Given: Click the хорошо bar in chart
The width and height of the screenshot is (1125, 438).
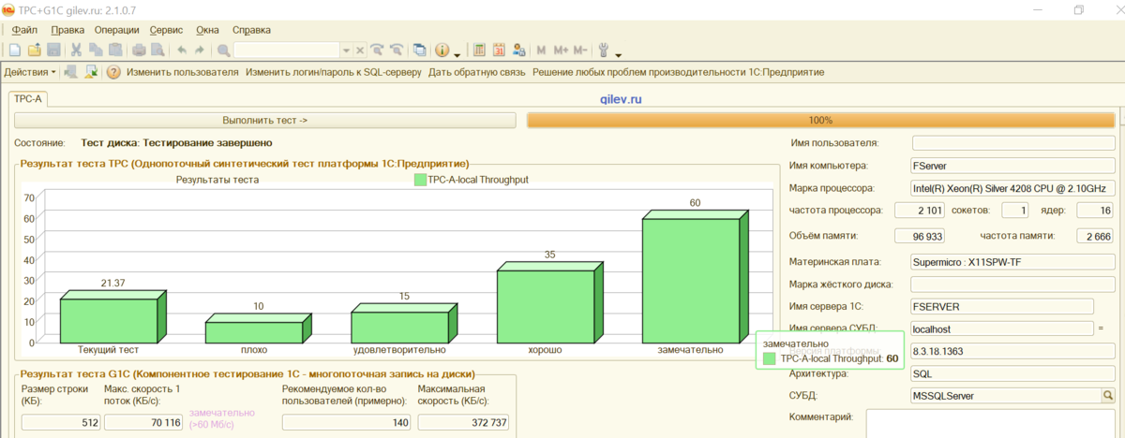Looking at the screenshot, I should (551, 302).
